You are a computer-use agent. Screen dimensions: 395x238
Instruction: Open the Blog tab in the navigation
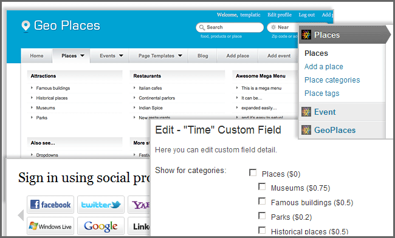tap(203, 56)
